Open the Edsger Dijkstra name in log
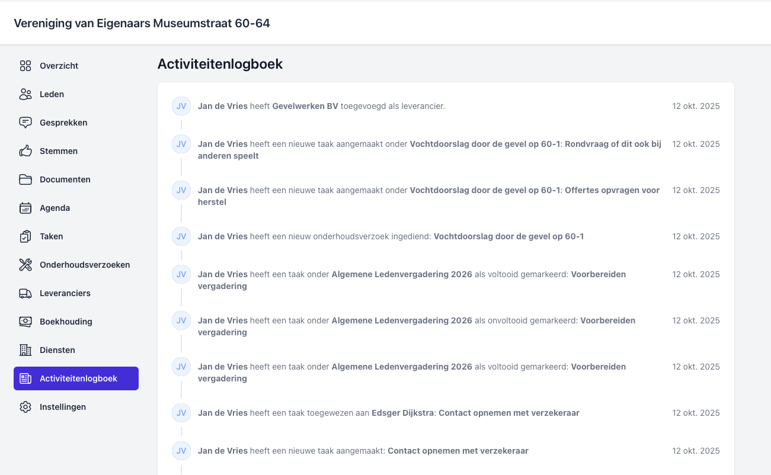Image resolution: width=771 pixels, height=475 pixels. 402,413
